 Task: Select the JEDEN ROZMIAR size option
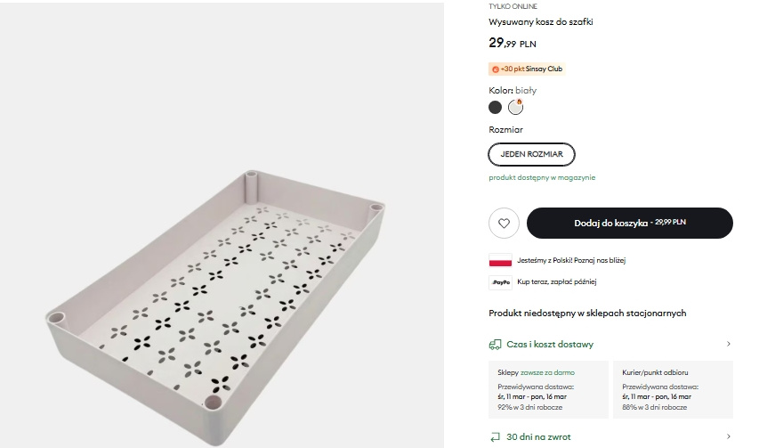(x=532, y=154)
